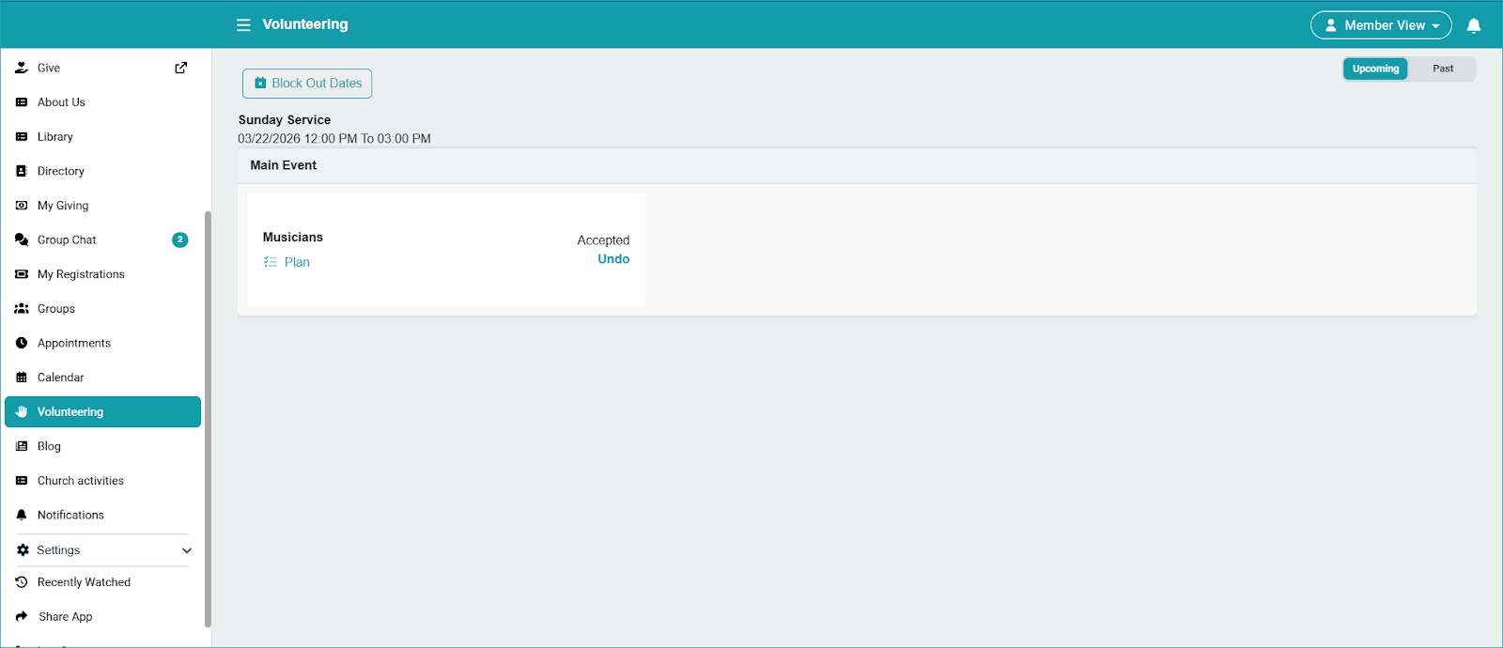Open the Member View dropdown
Image resolution: width=1503 pixels, height=648 pixels.
point(1381,25)
